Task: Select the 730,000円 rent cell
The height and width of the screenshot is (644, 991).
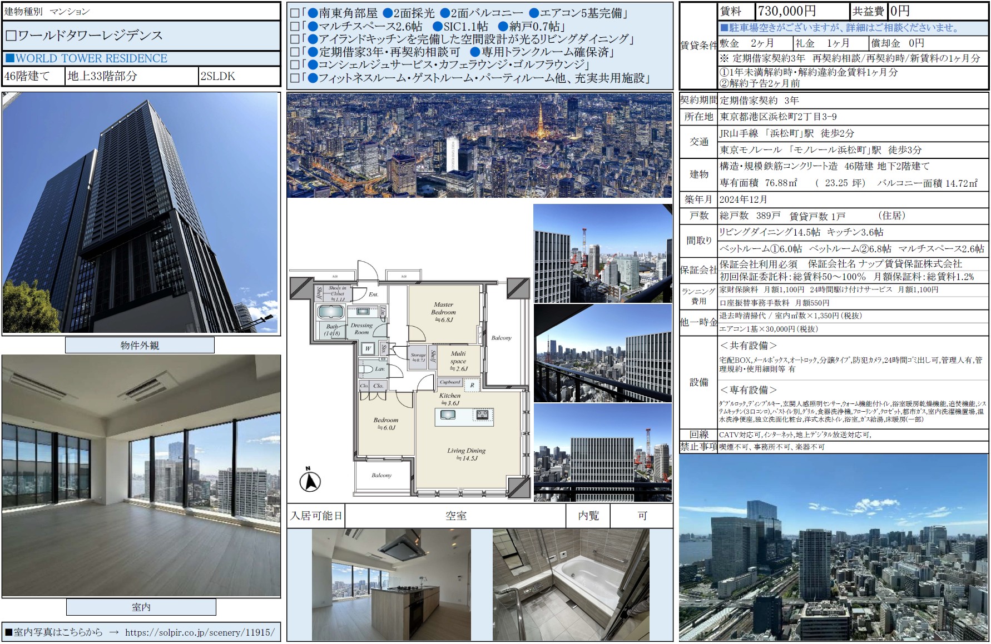Action: click(802, 11)
